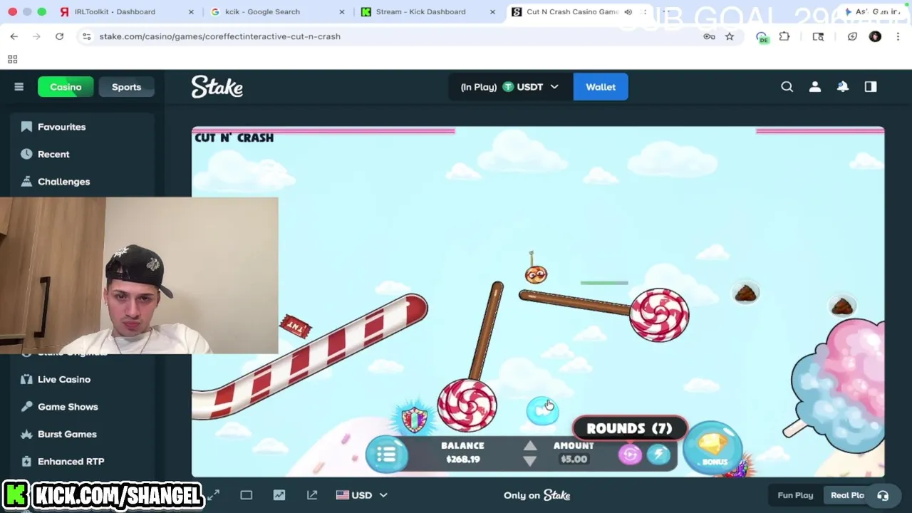Open the user account icon
912x513 pixels.
pos(815,87)
